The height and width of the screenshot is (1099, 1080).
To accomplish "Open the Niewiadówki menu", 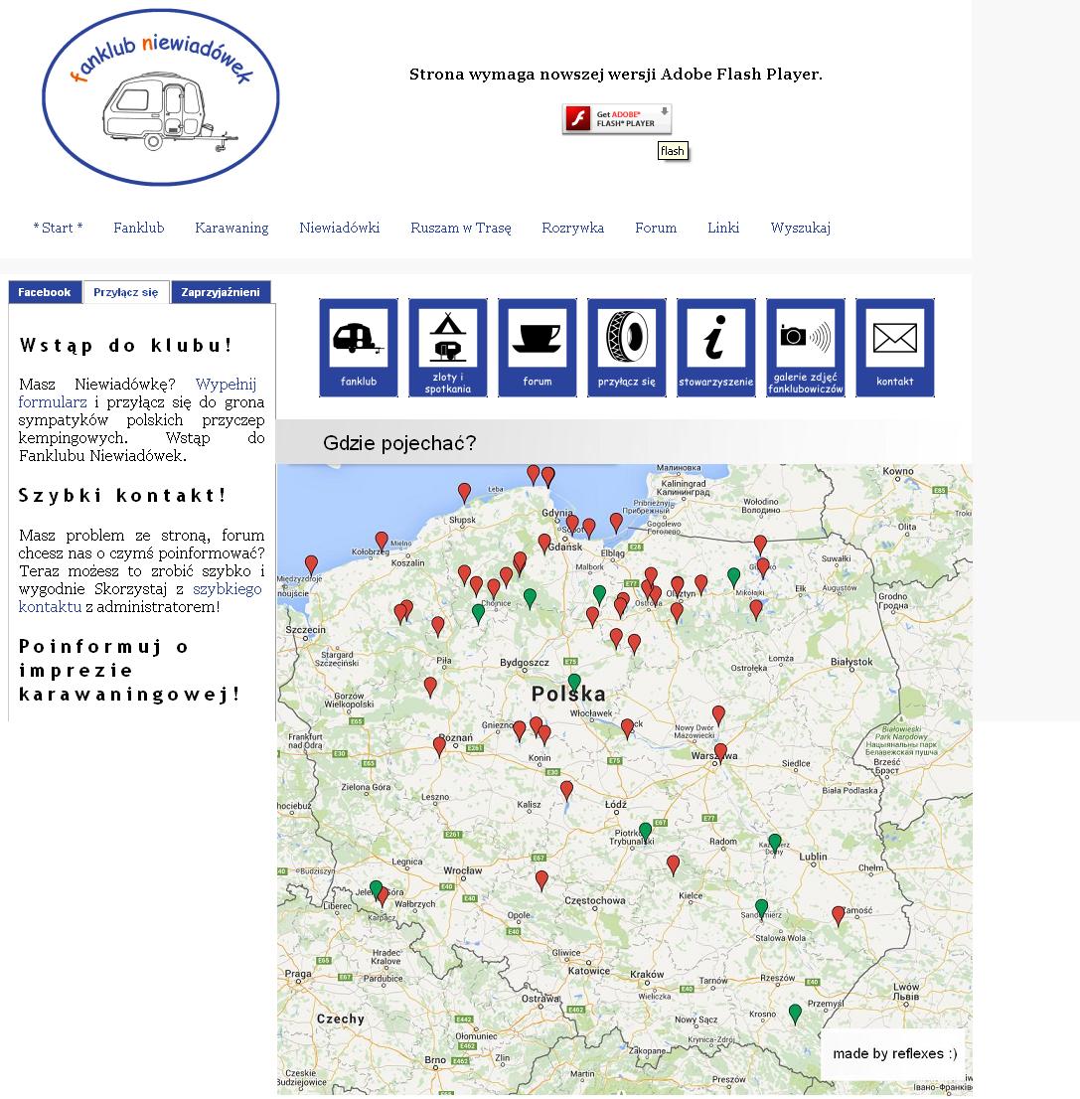I will [x=339, y=228].
